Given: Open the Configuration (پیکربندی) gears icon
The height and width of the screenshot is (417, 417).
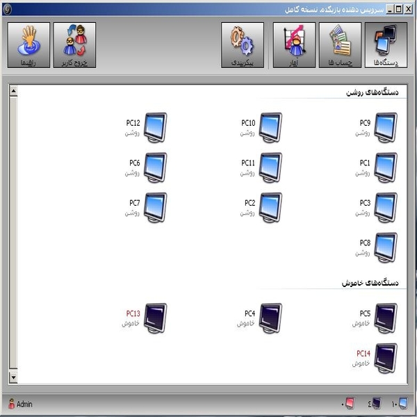Looking at the screenshot, I should (243, 45).
